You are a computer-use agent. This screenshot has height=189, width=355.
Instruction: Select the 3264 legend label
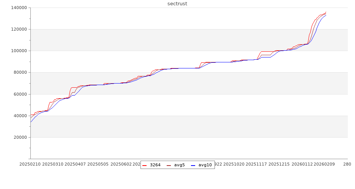pyautogui.click(x=155, y=165)
